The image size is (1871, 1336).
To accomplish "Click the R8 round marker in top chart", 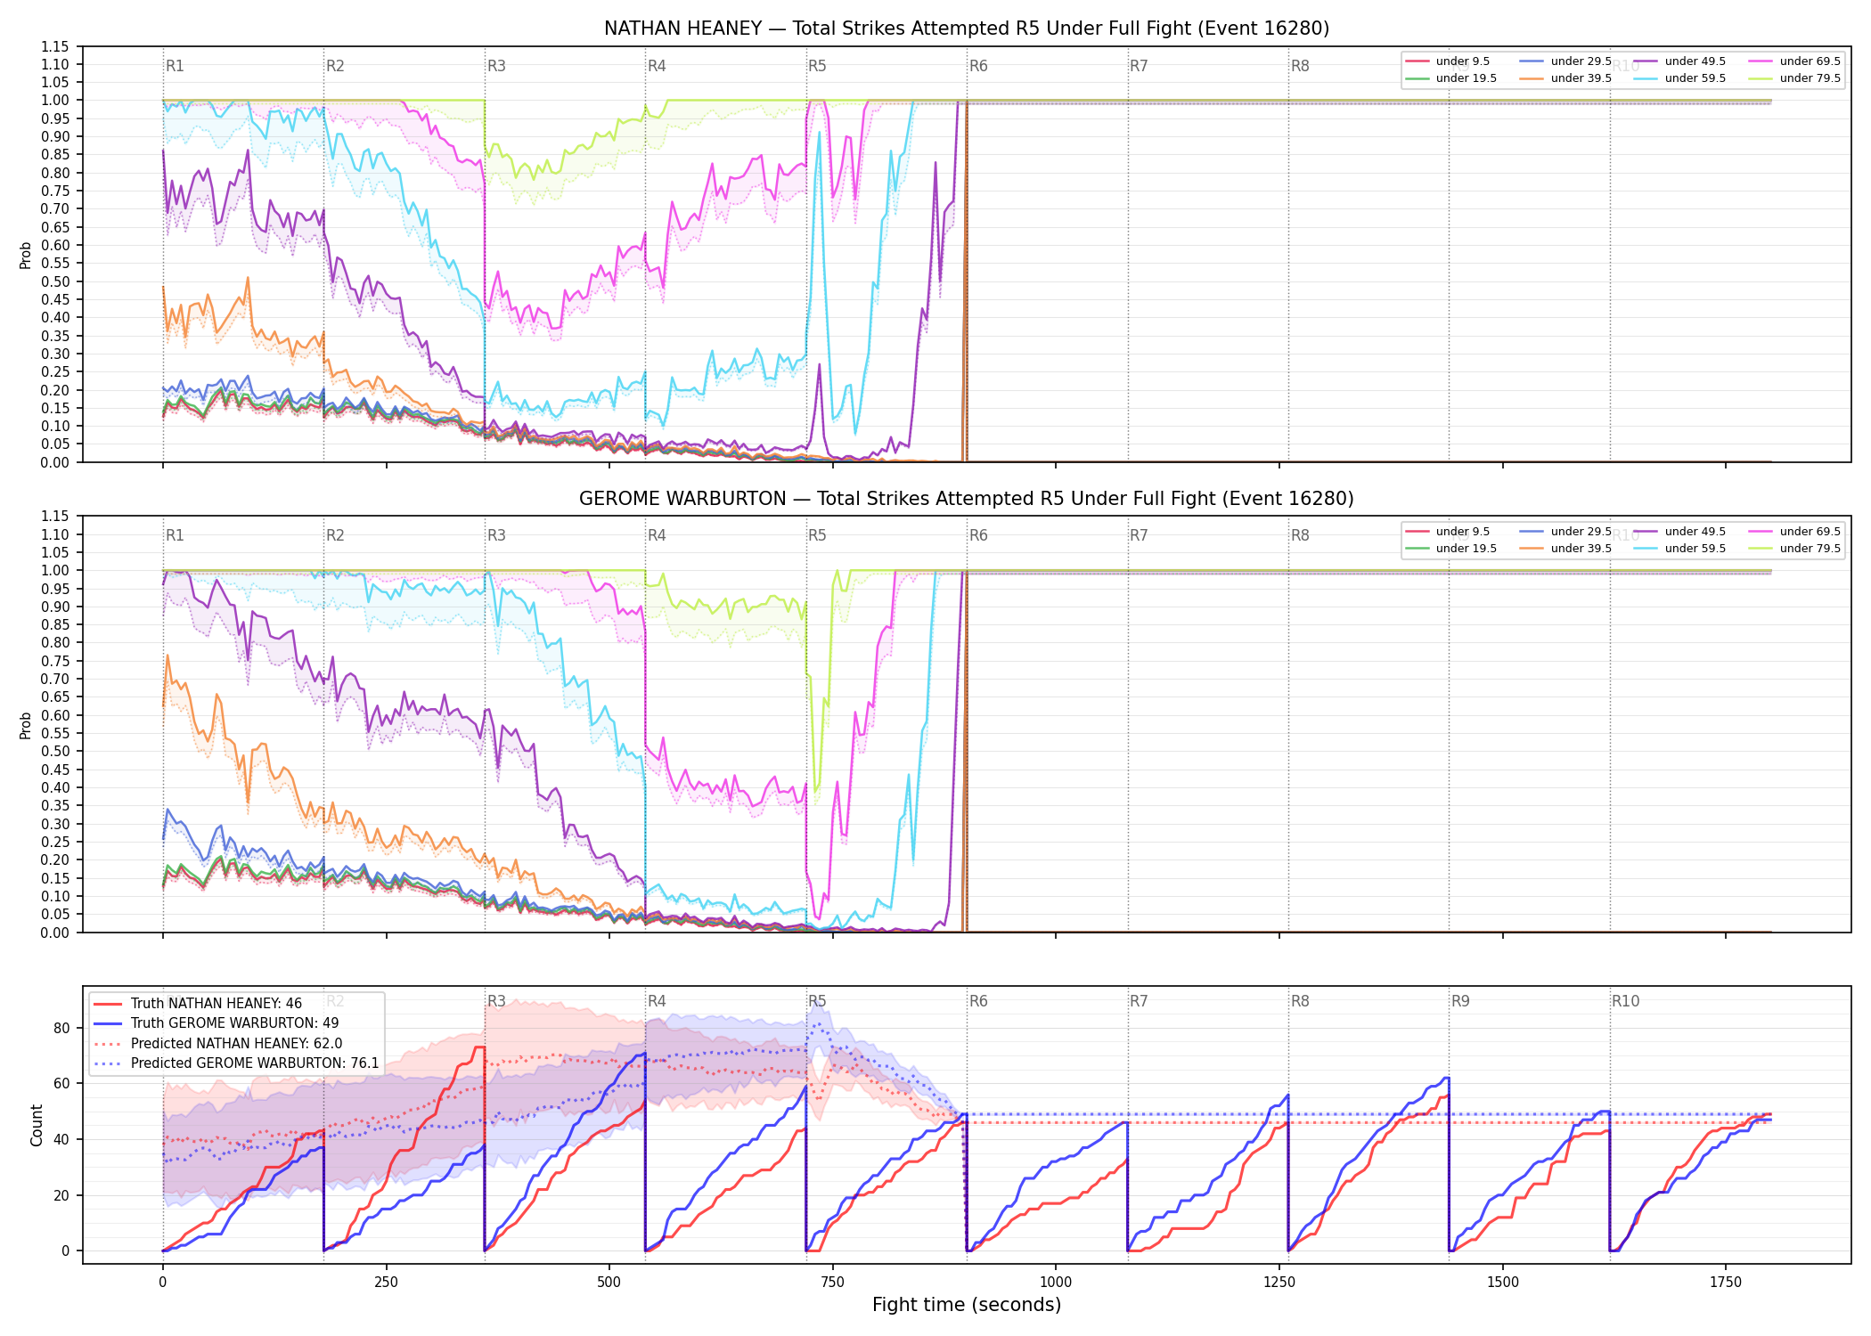I will (1300, 66).
